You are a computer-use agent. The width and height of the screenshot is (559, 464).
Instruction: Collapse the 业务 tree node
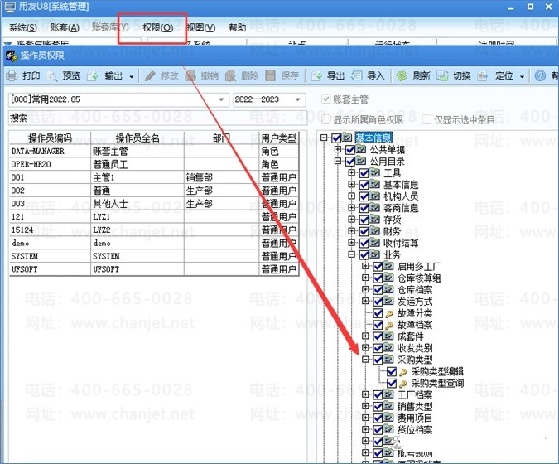(x=351, y=254)
